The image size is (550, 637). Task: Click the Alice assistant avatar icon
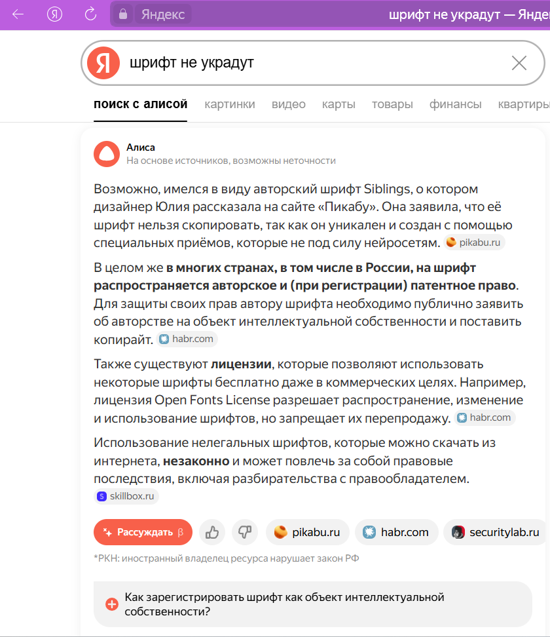pyautogui.click(x=107, y=154)
